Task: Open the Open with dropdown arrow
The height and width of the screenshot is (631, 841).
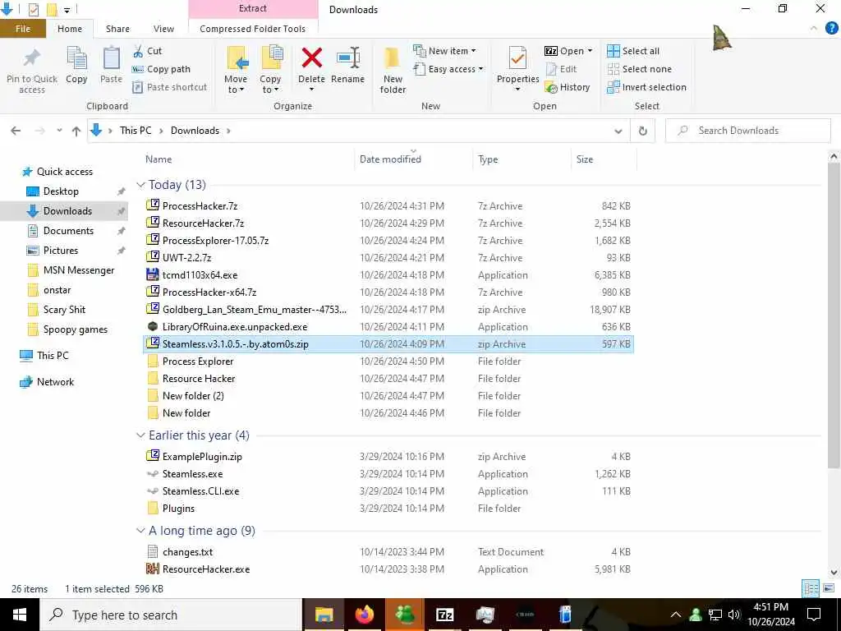Action: click(x=590, y=51)
